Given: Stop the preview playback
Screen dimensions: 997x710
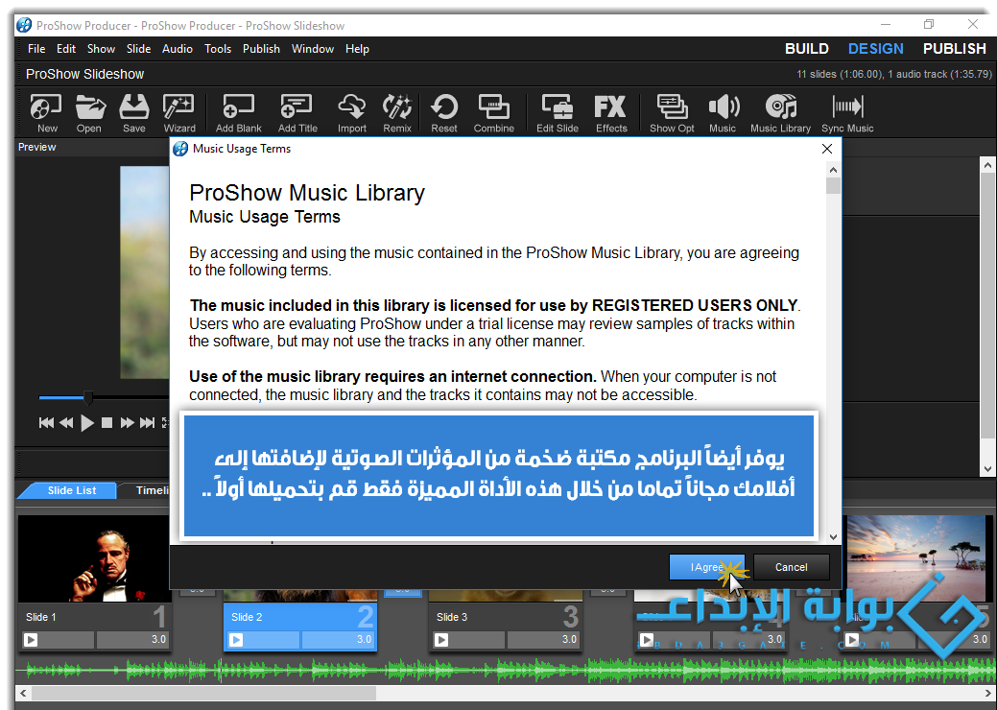Looking at the screenshot, I should click(107, 423).
